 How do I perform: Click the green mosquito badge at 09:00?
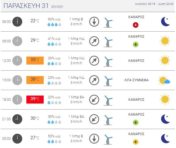(135, 44)
